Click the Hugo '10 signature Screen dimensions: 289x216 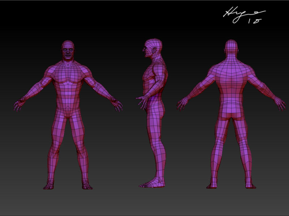[x=249, y=15]
